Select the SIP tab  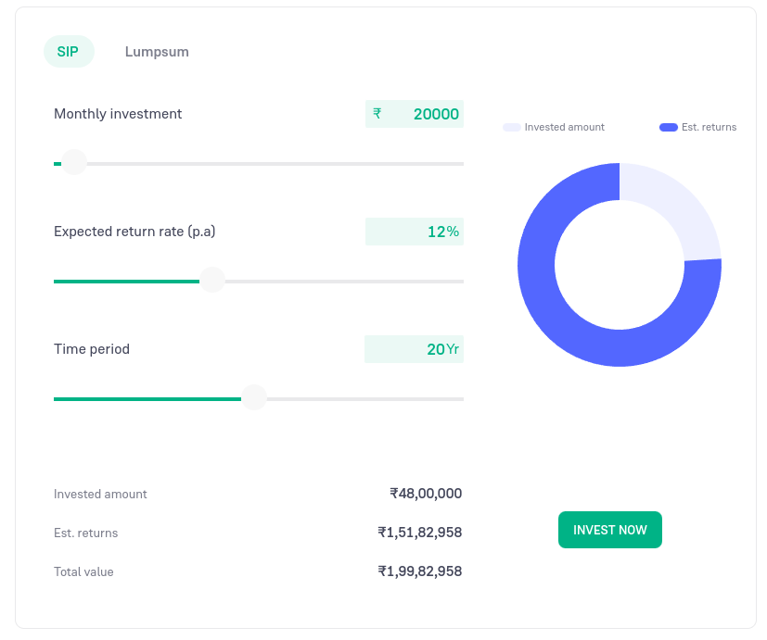pyautogui.click(x=68, y=52)
